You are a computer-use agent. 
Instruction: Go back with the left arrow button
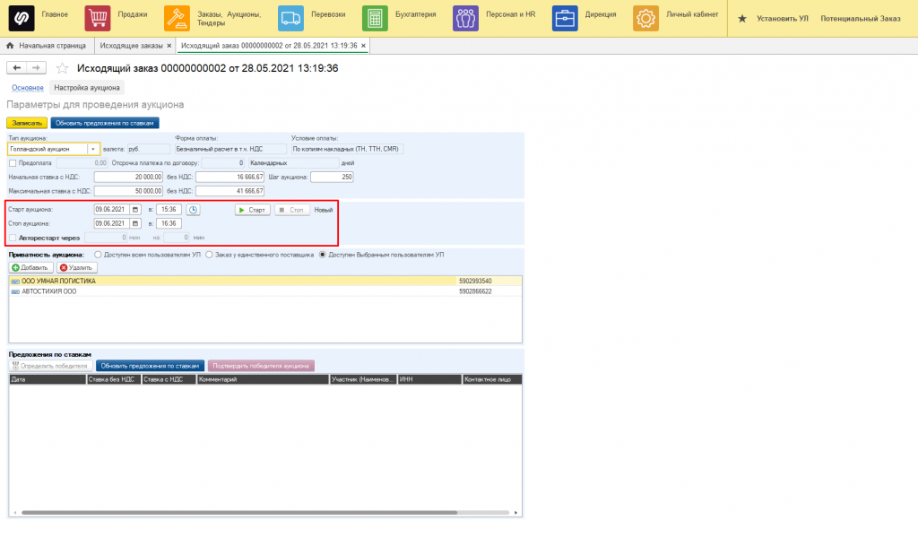16,68
